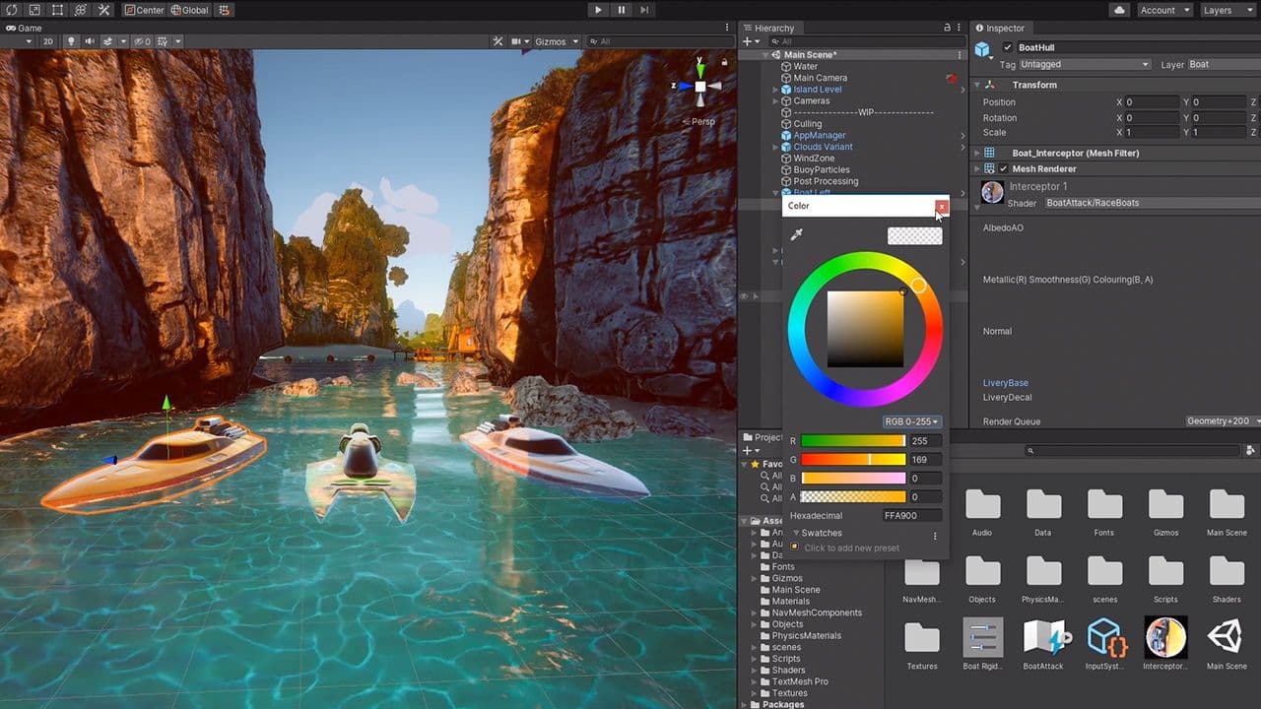
Task: Adjust the green channel slider
Action: click(853, 459)
